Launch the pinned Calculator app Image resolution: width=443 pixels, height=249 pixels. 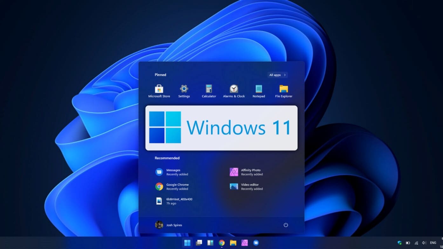(x=209, y=91)
